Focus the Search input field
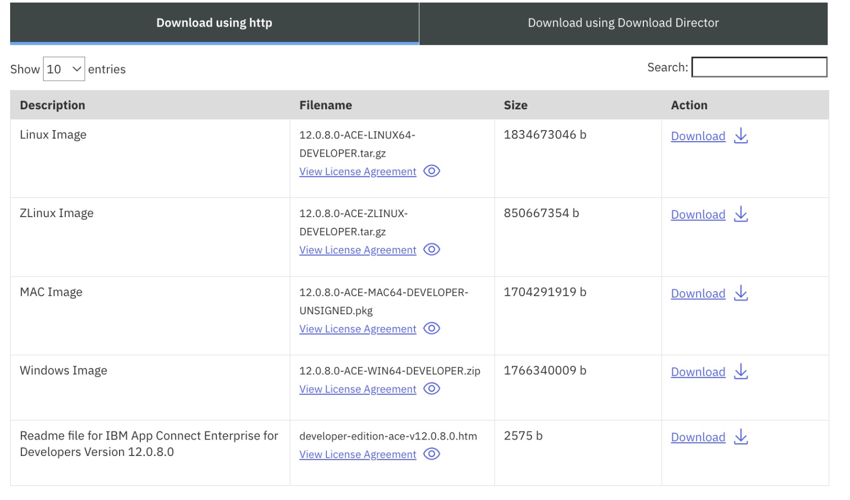Viewport: 850px width, 500px height. tap(759, 67)
